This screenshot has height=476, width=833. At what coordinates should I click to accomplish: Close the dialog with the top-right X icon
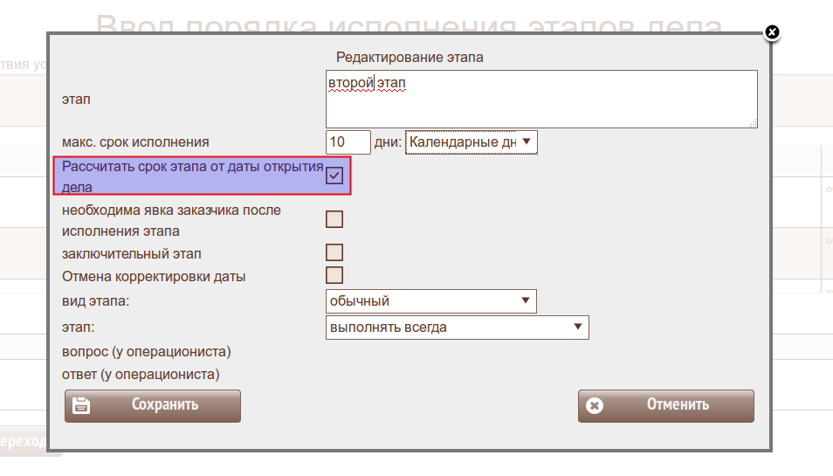point(772,32)
